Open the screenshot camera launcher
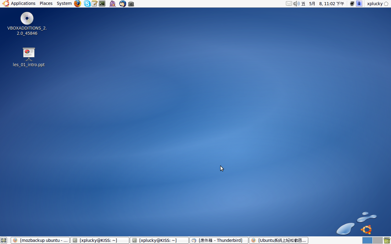This screenshot has height=244, width=391. tap(131, 4)
